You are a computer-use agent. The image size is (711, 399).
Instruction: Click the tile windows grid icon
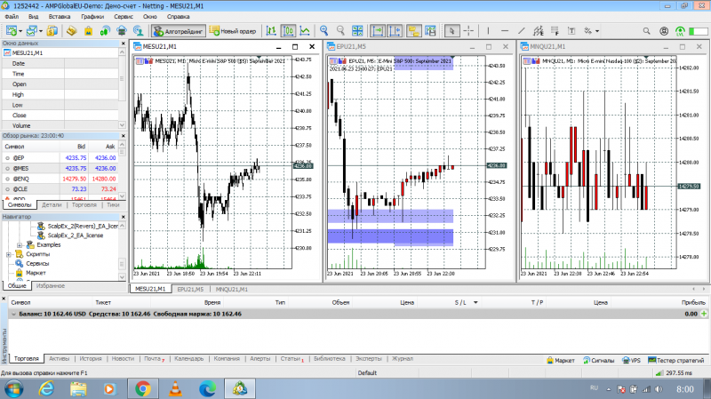(357, 31)
